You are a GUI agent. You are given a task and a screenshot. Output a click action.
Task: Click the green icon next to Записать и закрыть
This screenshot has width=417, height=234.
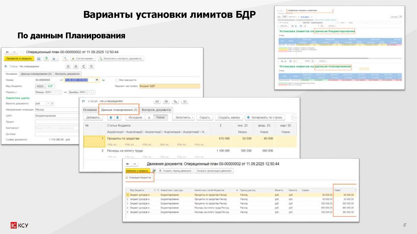click(x=154, y=171)
